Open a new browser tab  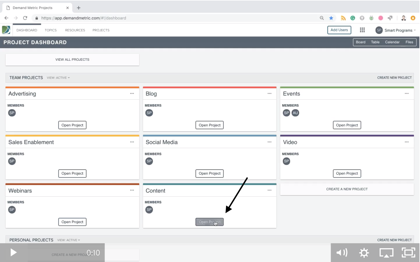tap(79, 8)
